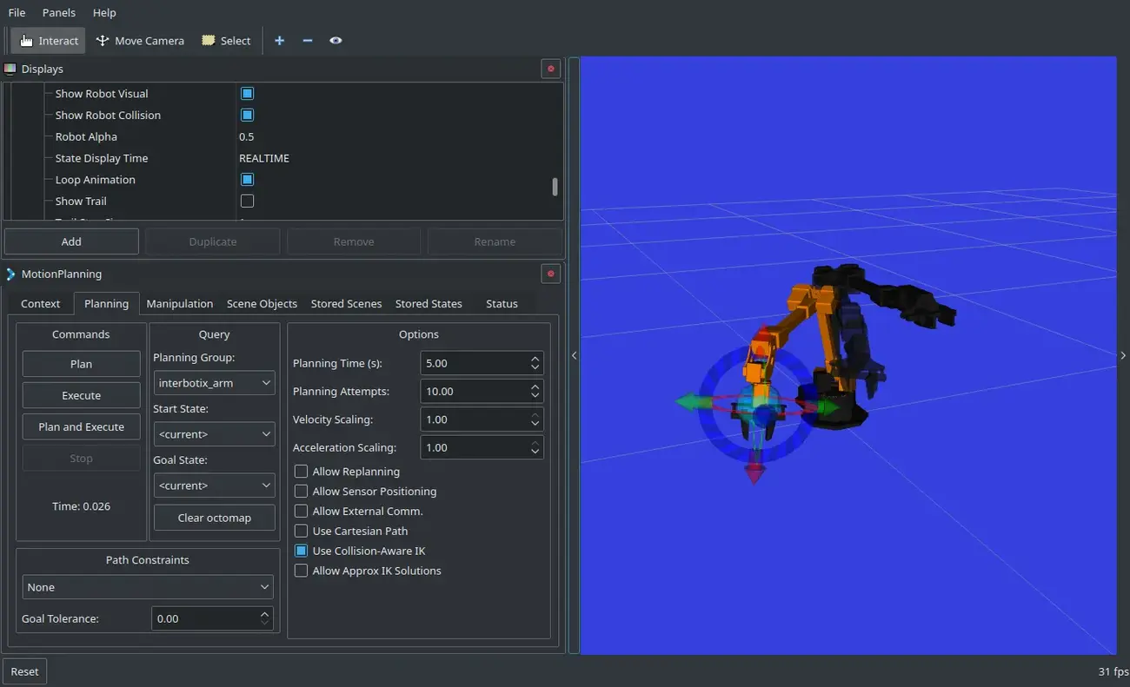Viewport: 1130px width, 687px height.
Task: Check the Allow Replanning option
Action: (301, 471)
